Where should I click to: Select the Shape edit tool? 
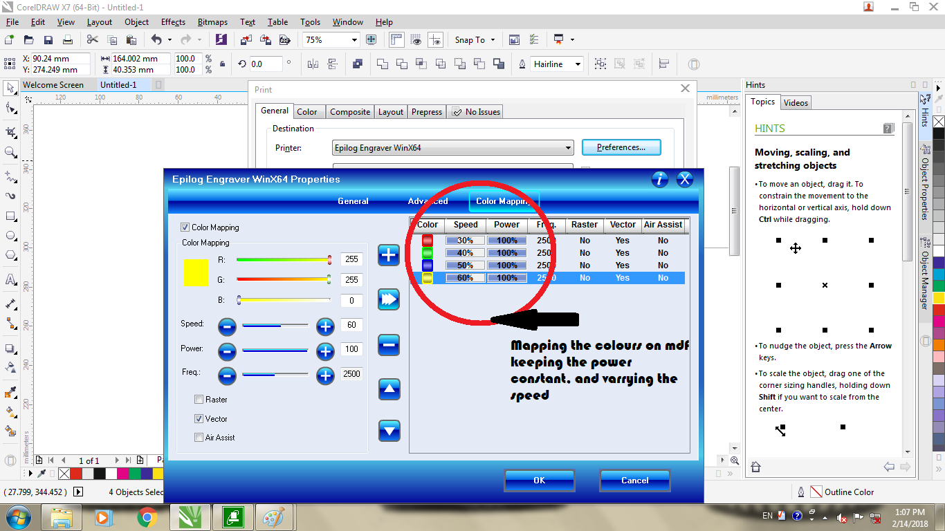[10, 109]
